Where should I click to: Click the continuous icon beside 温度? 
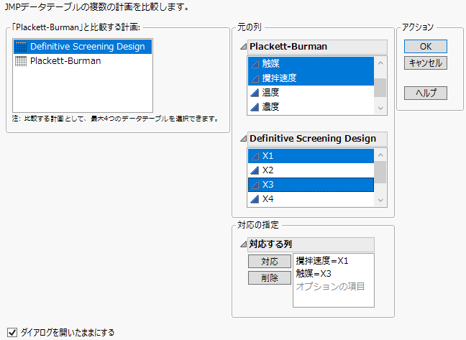pyautogui.click(x=255, y=92)
